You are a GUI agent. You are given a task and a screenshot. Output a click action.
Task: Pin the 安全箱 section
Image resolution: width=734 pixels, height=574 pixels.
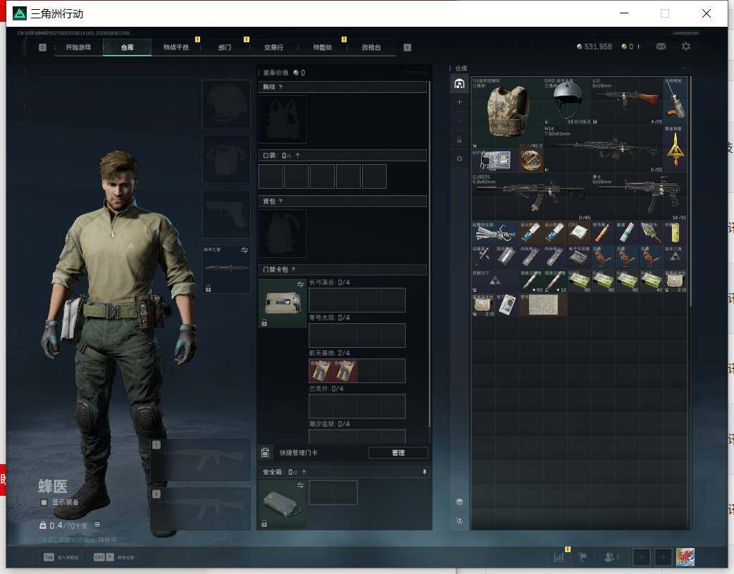pyautogui.click(x=424, y=472)
